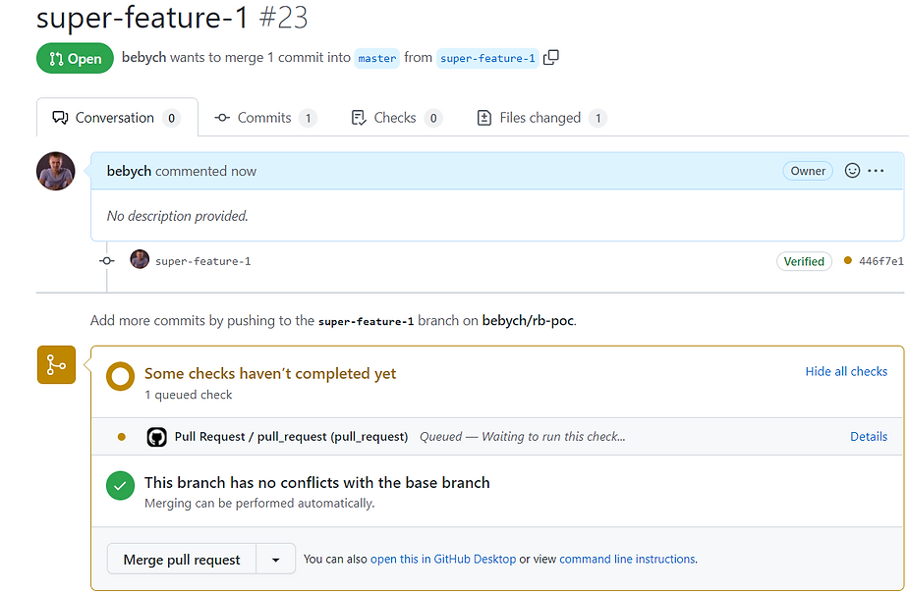Switch to the Files changed tab
This screenshot has height=594, width=909.
[x=541, y=118]
